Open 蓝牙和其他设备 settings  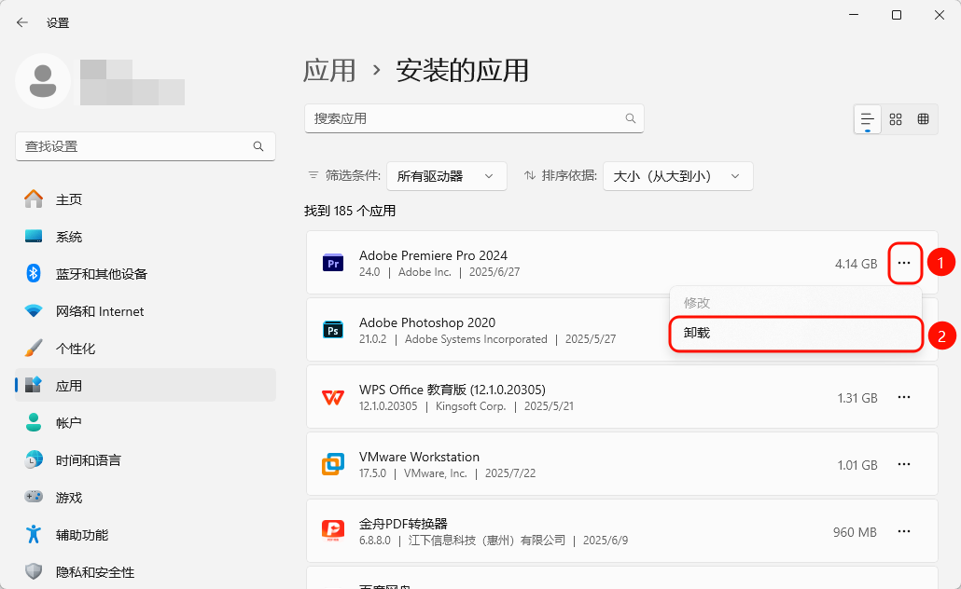146,274
